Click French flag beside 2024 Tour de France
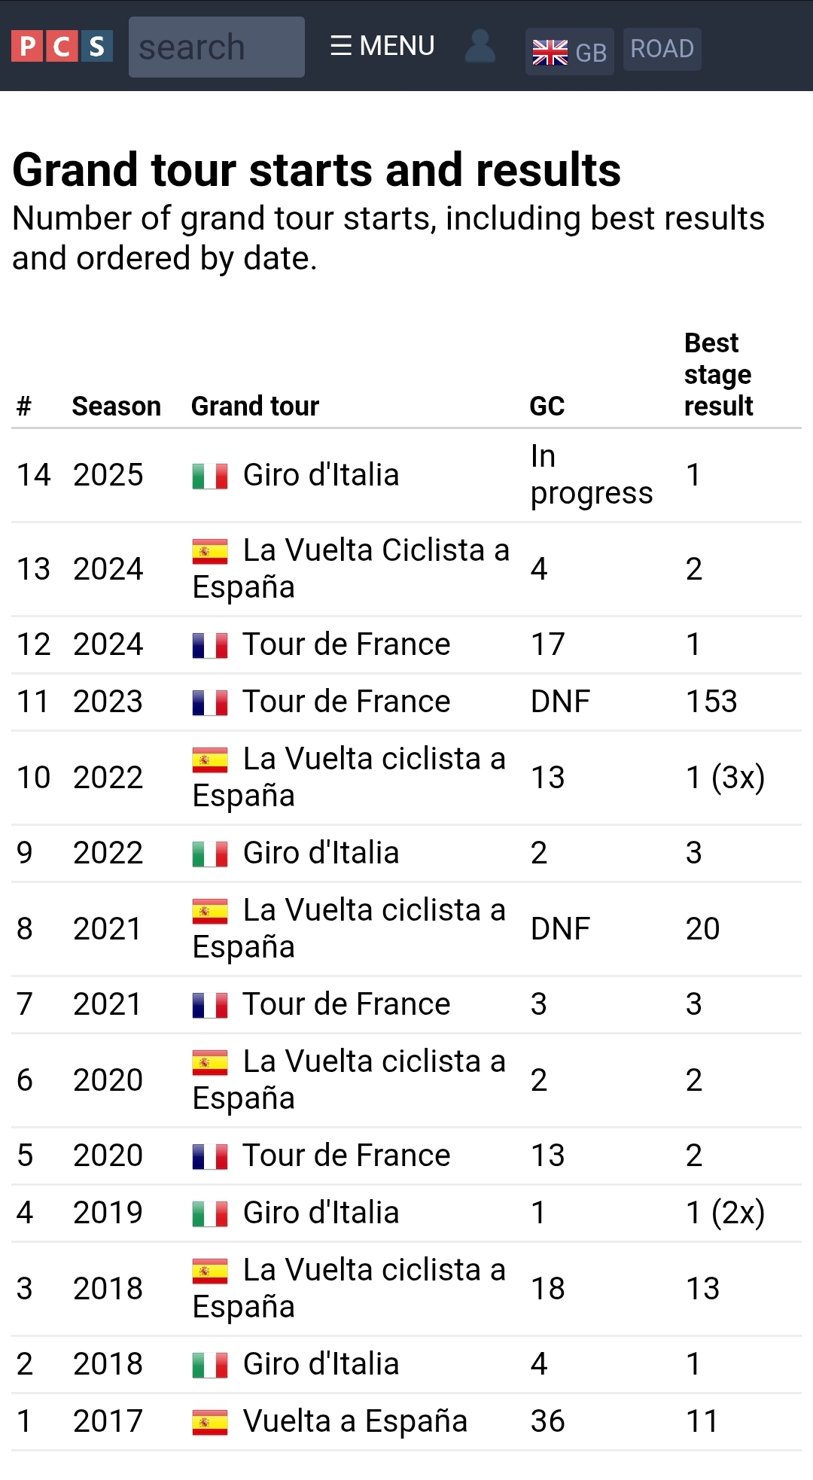This screenshot has height=1480, width=813. point(210,645)
